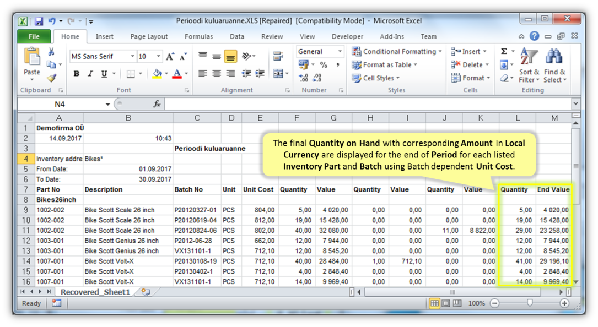The height and width of the screenshot is (327, 598).
Task: Click the Insert Function fx icon
Action: tap(157, 103)
